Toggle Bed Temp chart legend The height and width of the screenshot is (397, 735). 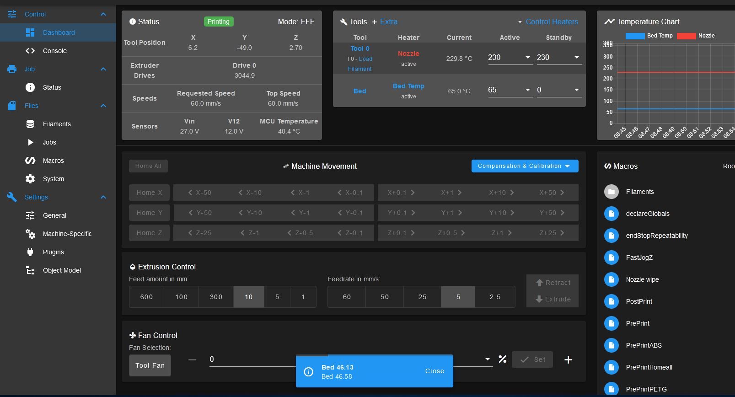(649, 36)
